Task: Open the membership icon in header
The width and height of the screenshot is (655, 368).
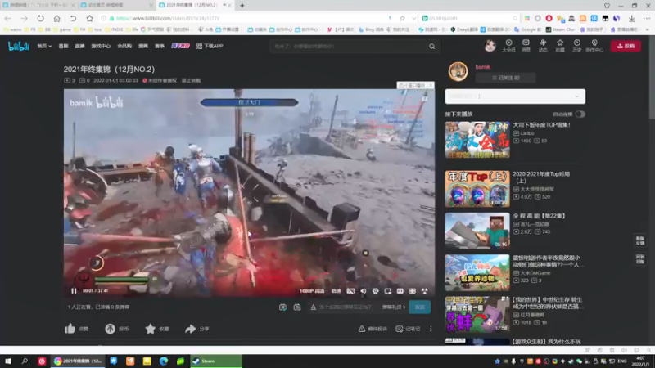Action: [508, 46]
